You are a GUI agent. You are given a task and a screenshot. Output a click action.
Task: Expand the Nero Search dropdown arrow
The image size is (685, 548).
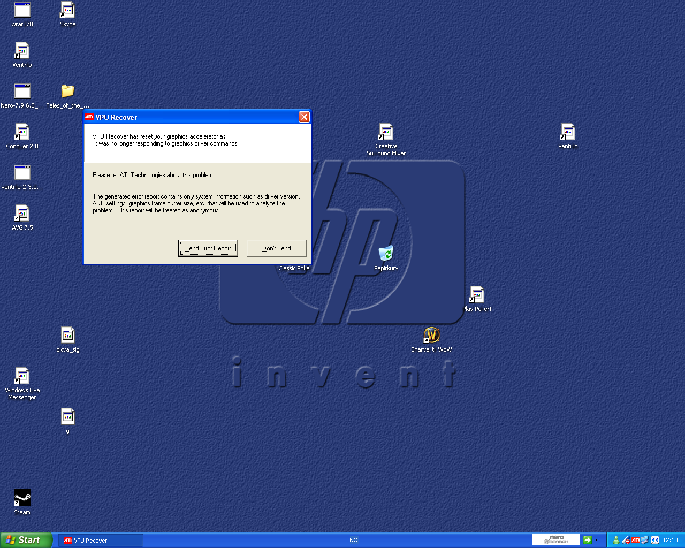point(597,540)
